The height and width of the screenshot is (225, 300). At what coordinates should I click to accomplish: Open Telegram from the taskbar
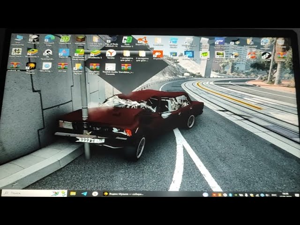point(84,194)
